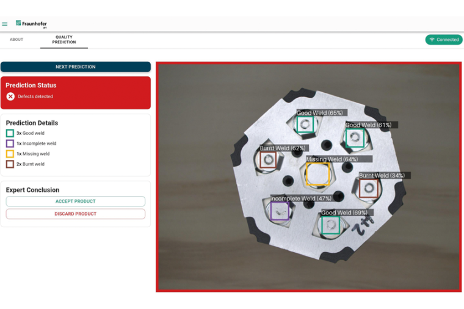Viewport: 464px width, 309px height.
Task: Select the Incomplete Weld (47%) bounding box
Action: (x=280, y=211)
